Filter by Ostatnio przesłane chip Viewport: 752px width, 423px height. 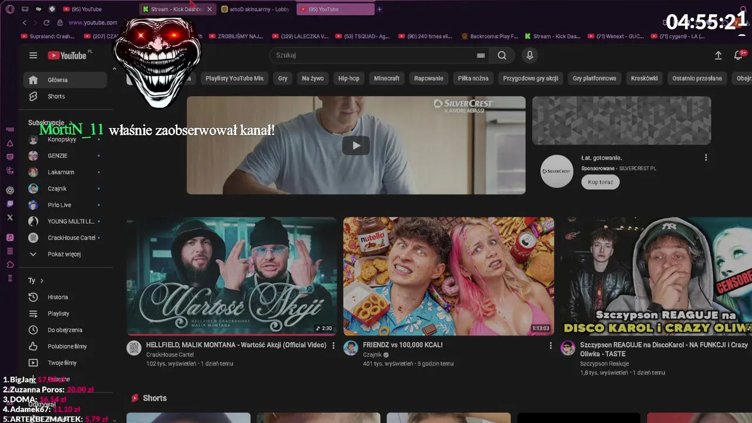point(697,78)
